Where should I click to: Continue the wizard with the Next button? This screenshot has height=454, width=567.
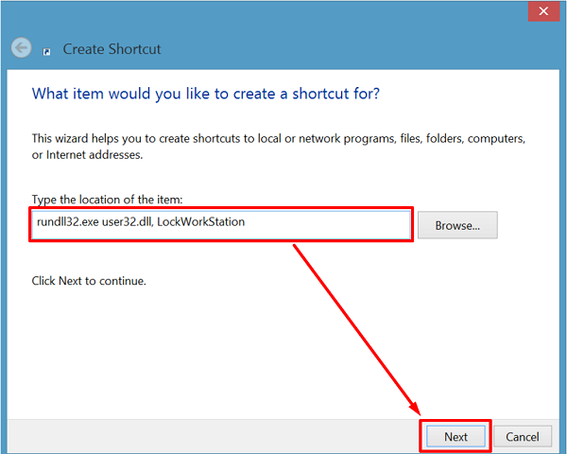(x=455, y=437)
